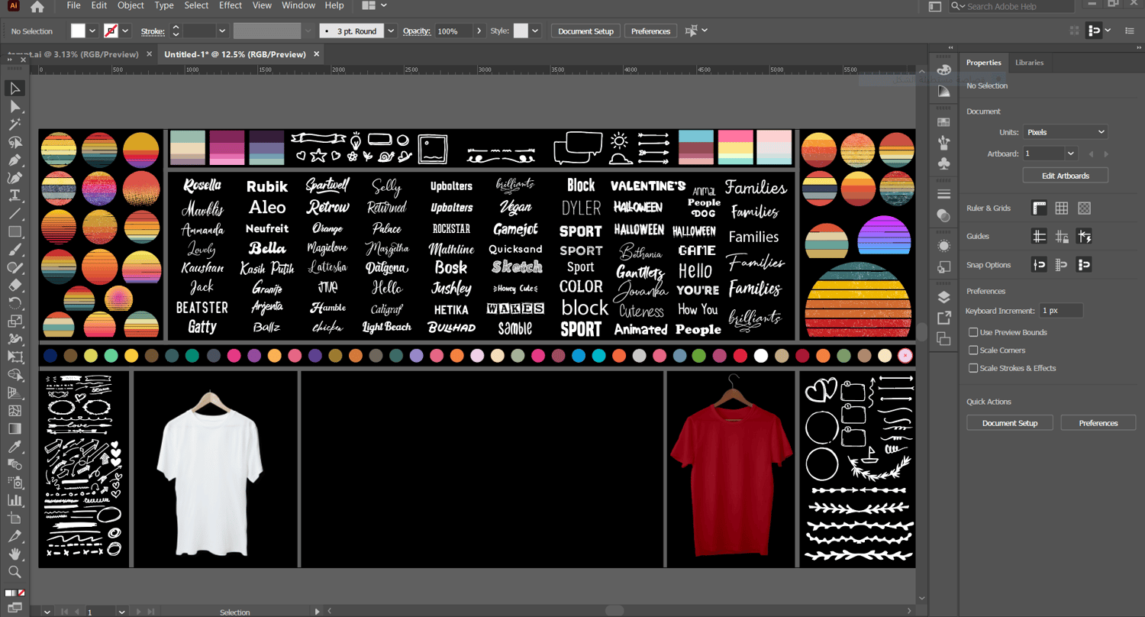Viewport: 1145px width, 617px height.
Task: Select the Paintbrush tool
Action: point(15,250)
